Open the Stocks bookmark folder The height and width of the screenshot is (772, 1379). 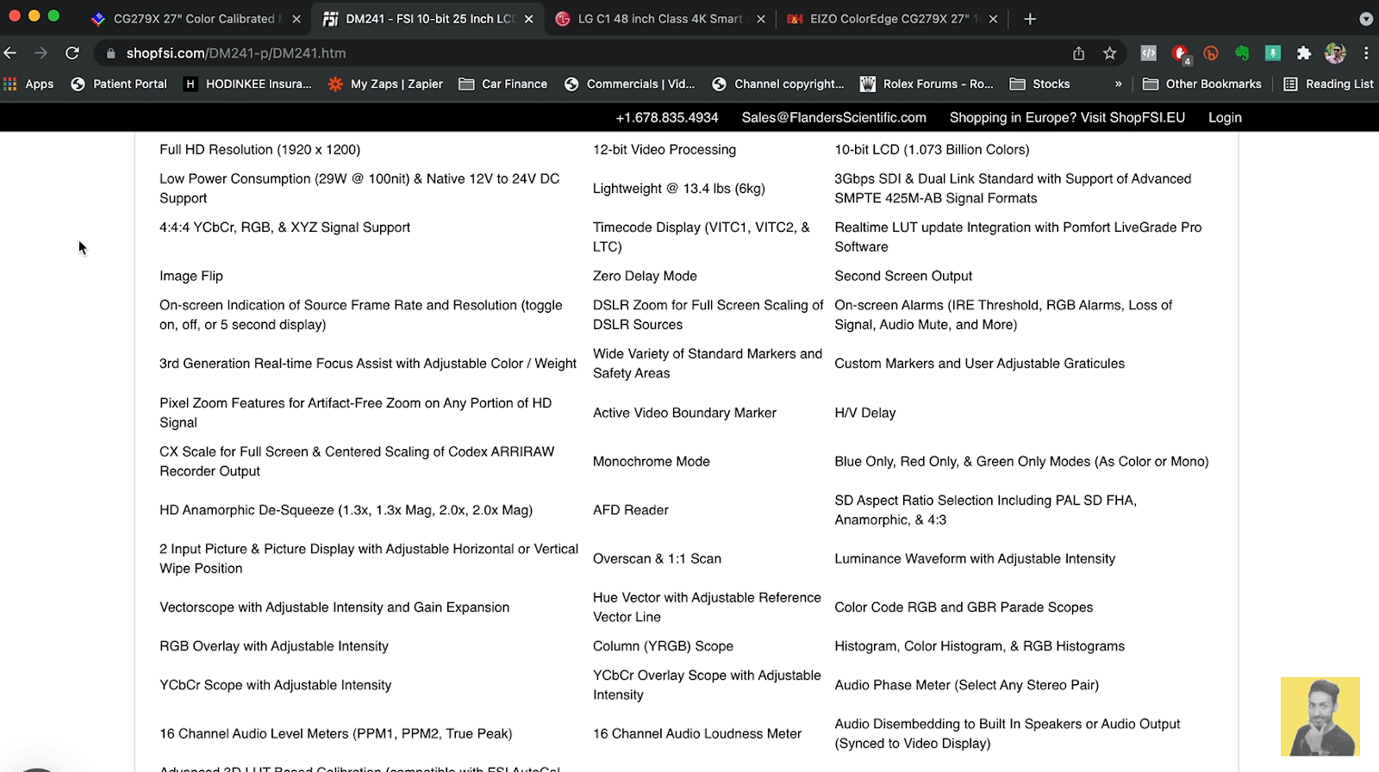click(x=1040, y=84)
